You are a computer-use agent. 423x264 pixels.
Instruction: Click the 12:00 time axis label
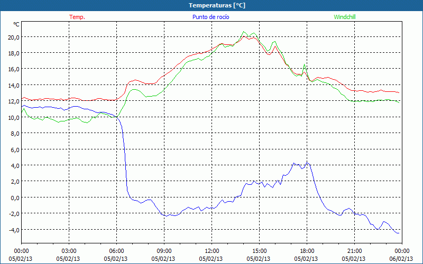pyautogui.click(x=212, y=251)
